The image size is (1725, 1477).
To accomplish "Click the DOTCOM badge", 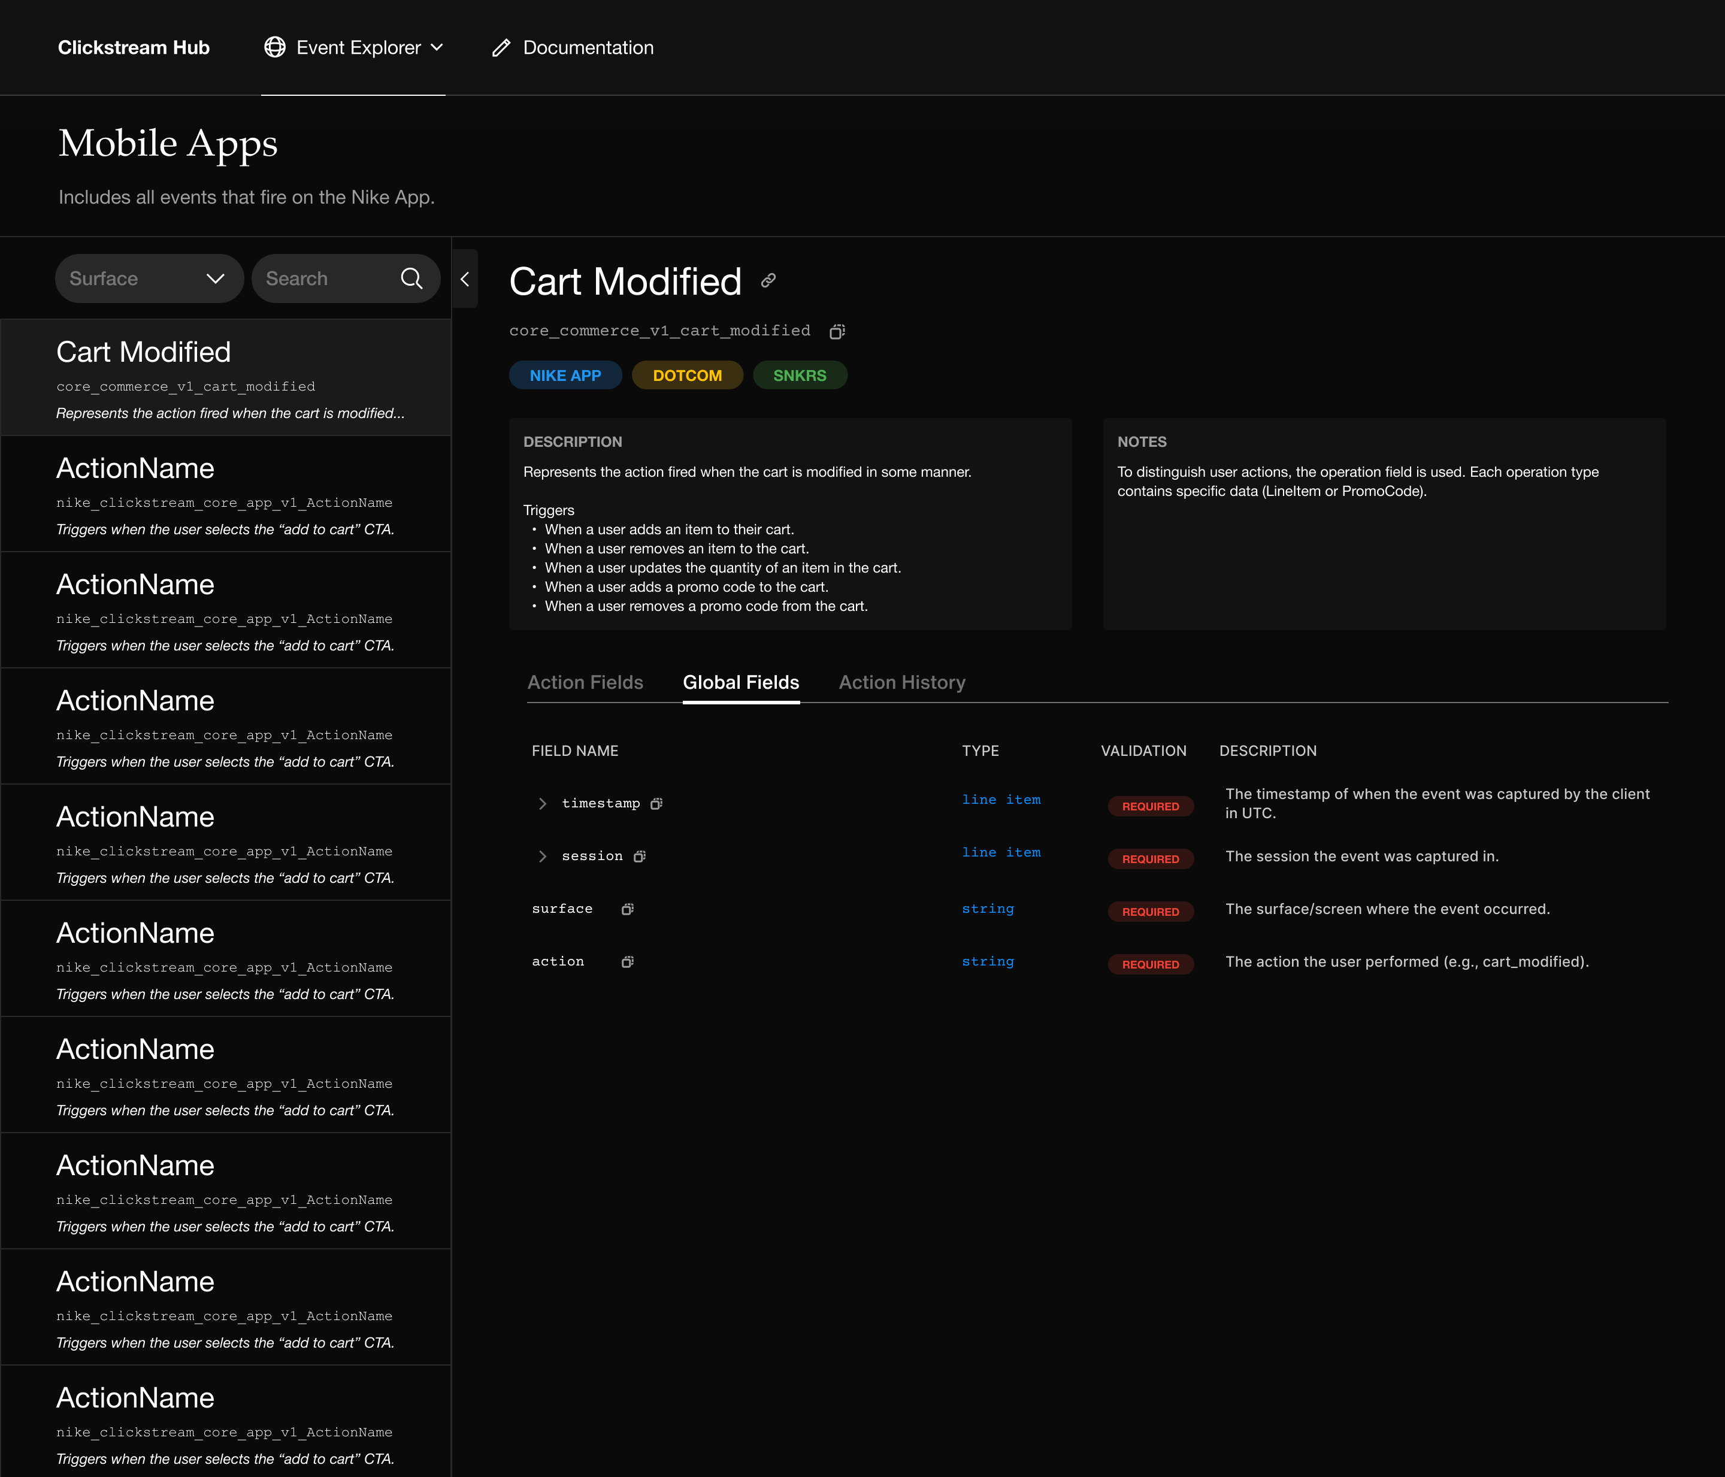I will [x=688, y=375].
